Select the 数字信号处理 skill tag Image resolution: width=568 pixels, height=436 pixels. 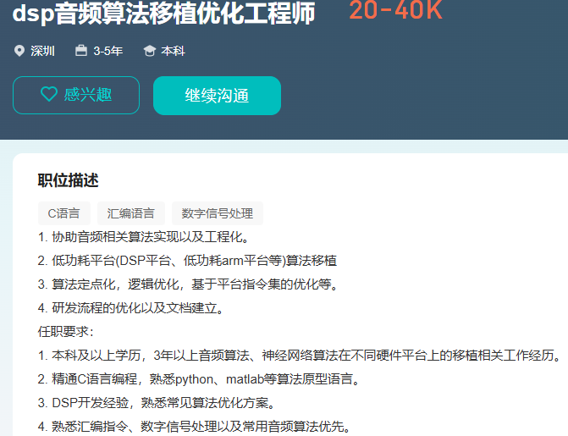[218, 213]
